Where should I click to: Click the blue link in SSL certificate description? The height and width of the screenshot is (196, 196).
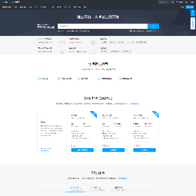tap(123, 178)
